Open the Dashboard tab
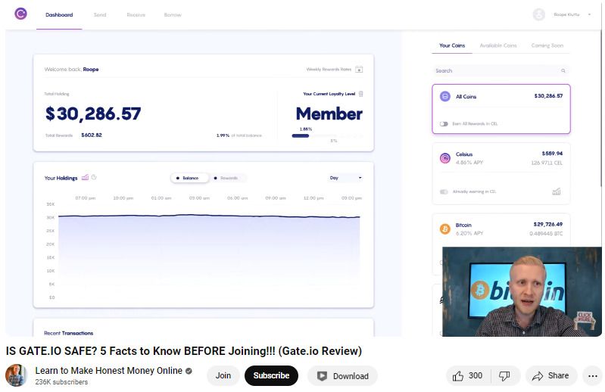 59,14
